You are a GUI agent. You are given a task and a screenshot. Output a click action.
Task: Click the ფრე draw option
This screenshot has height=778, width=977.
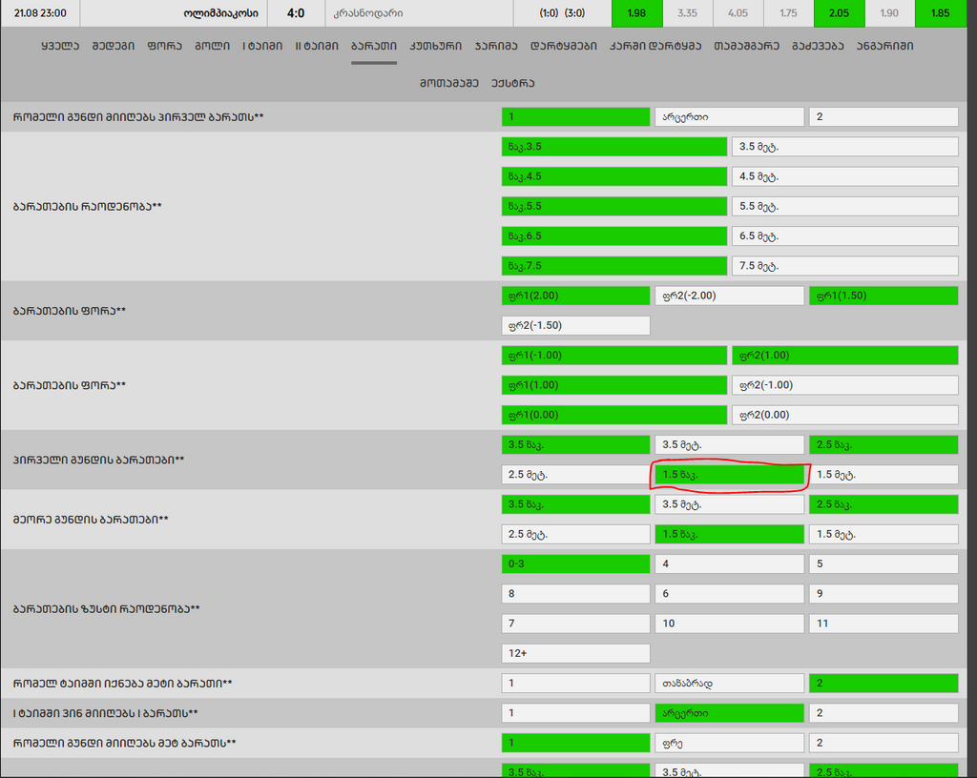(729, 743)
